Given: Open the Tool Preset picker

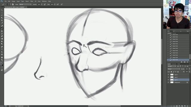Looking at the screenshot, I should pyautogui.click(x=4, y=4).
